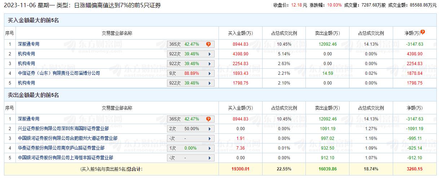
Task: Select 成交量 value 7287.68万股
Action: 373,5
